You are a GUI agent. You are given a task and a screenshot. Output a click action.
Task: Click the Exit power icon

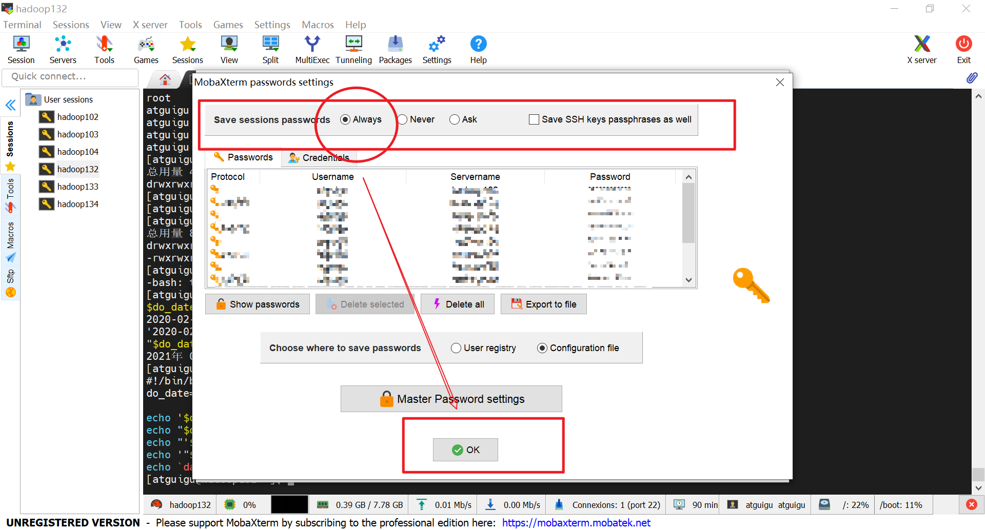click(963, 50)
